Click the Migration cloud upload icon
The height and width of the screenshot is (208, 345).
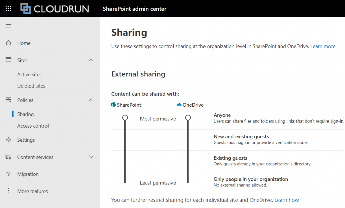pos(9,174)
